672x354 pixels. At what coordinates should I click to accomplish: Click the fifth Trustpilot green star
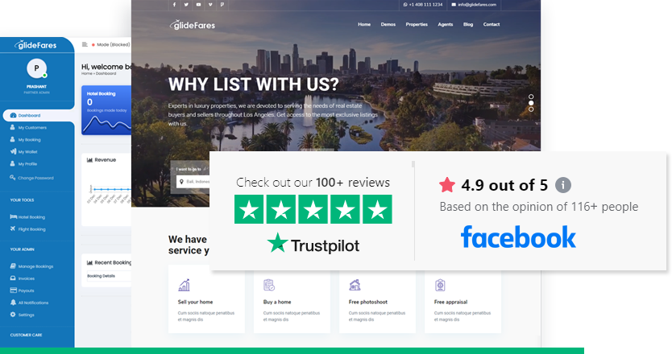(x=377, y=209)
